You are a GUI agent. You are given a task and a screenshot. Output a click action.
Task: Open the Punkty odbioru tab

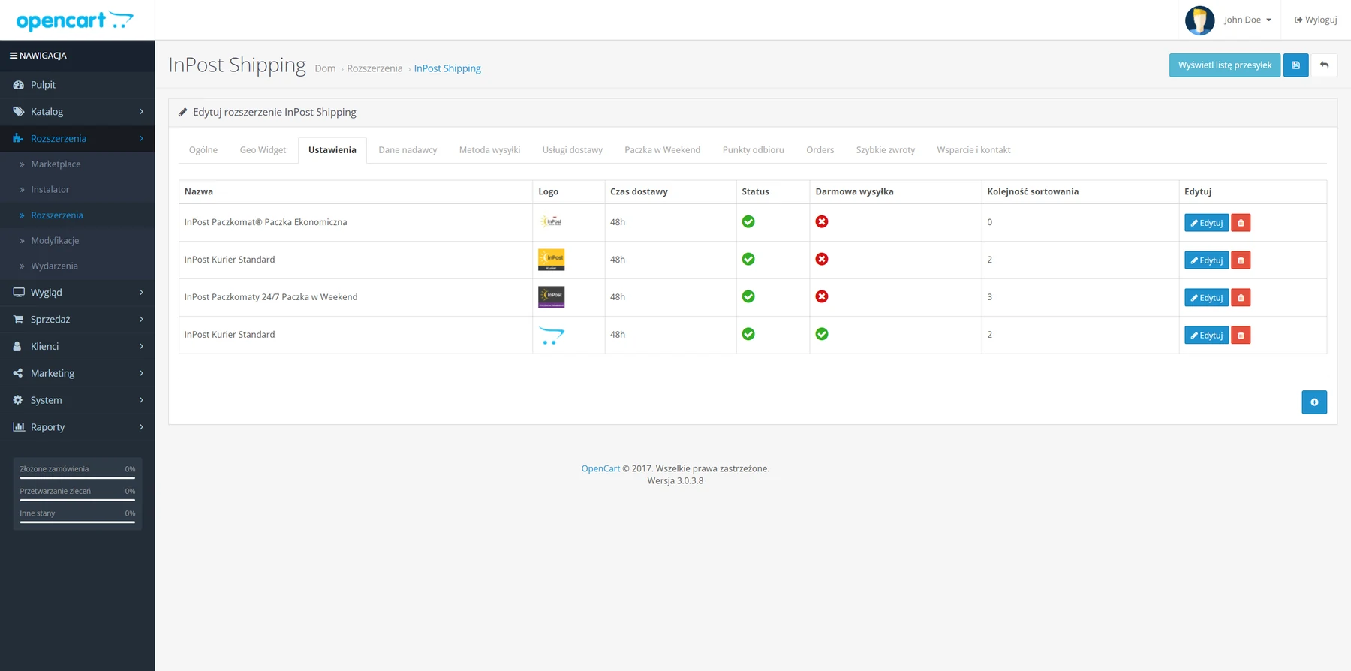[753, 150]
